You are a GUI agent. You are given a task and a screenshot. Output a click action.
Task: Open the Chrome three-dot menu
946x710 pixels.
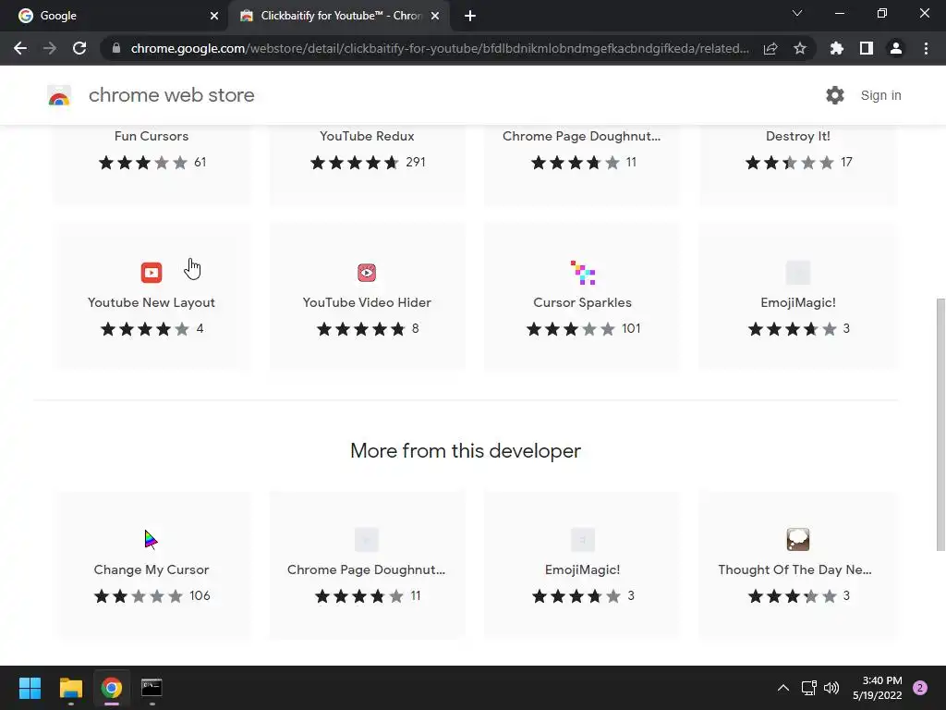pyautogui.click(x=926, y=48)
